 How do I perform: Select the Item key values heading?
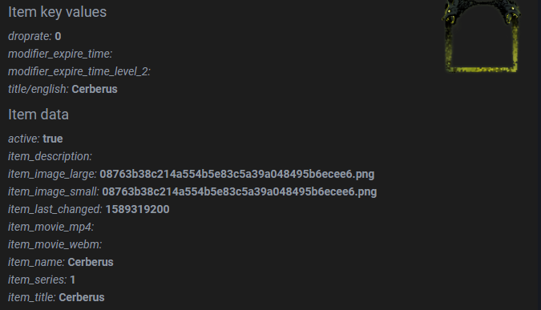tap(57, 12)
